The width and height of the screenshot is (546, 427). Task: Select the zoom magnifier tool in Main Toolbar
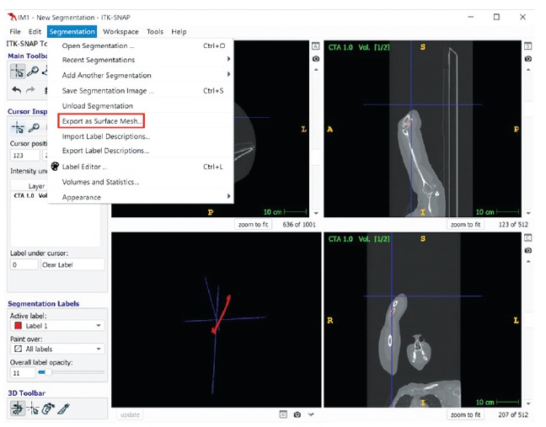(x=33, y=72)
